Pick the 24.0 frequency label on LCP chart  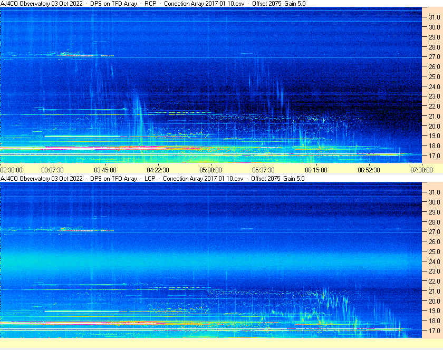(435, 261)
